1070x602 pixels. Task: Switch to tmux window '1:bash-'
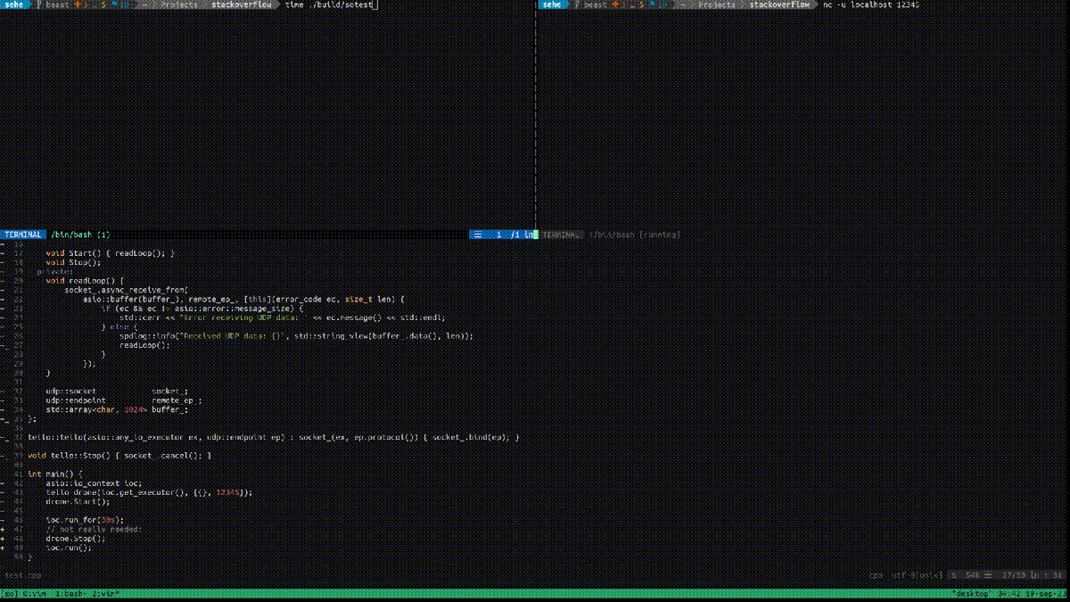pos(70,593)
